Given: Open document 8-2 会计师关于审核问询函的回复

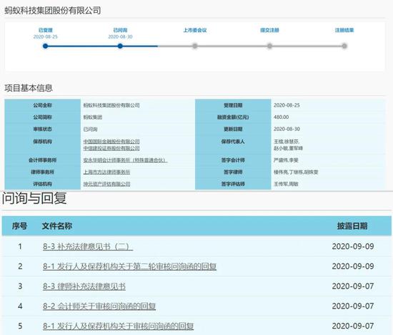Looking at the screenshot, I should tap(99, 306).
